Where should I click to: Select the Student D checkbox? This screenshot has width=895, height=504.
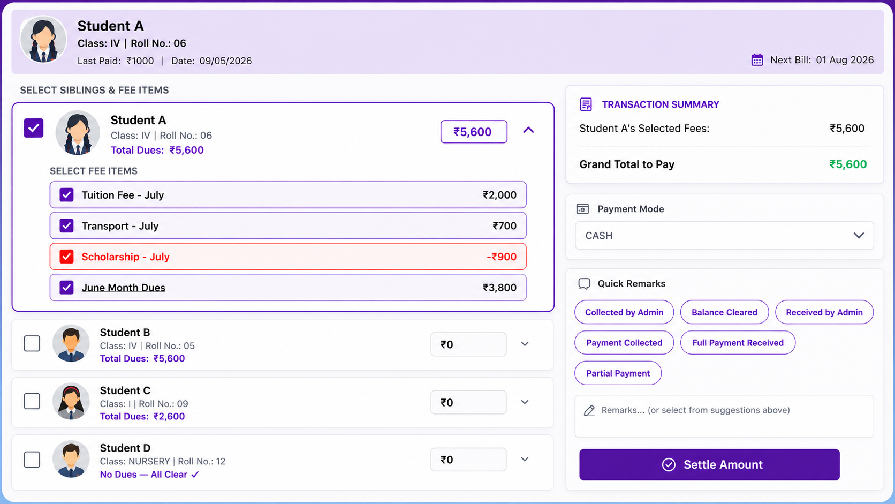(32, 460)
